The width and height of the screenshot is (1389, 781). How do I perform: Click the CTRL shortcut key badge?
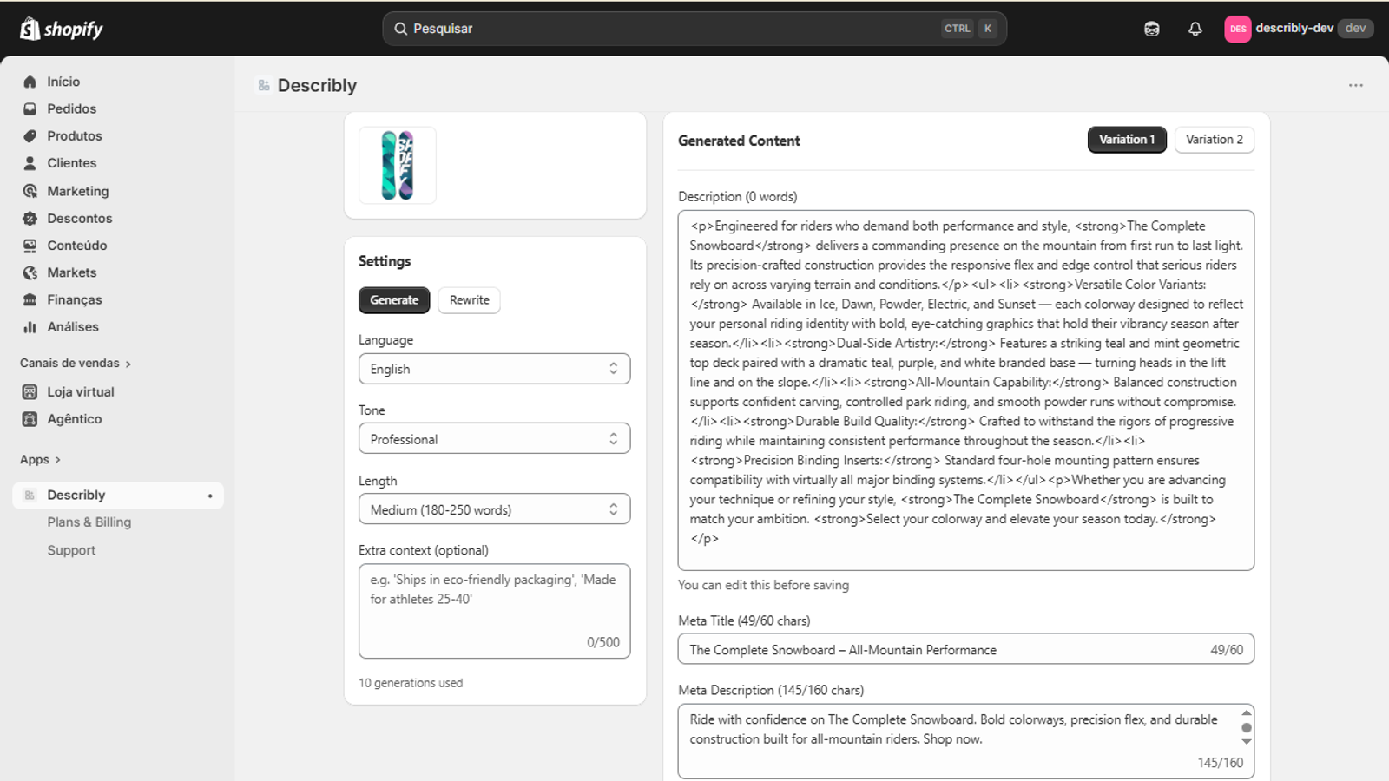958,29
